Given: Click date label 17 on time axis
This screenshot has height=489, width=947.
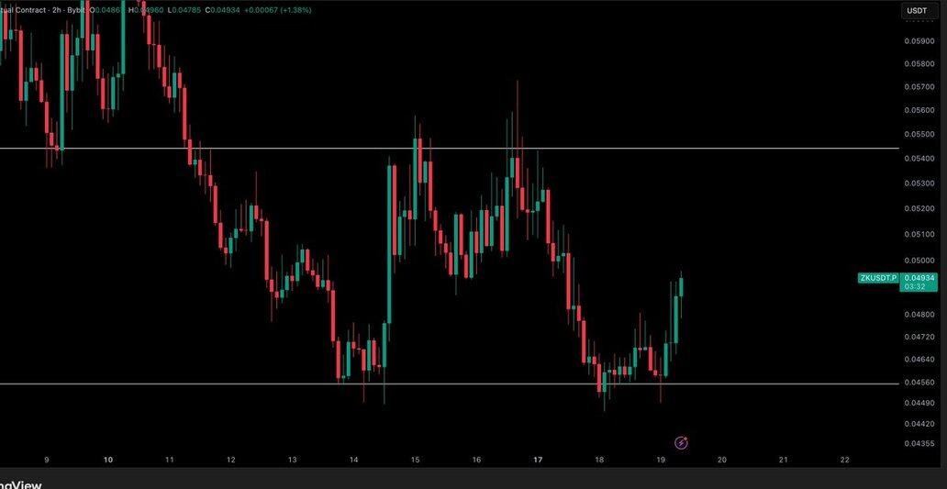Looking at the screenshot, I should 538,460.
